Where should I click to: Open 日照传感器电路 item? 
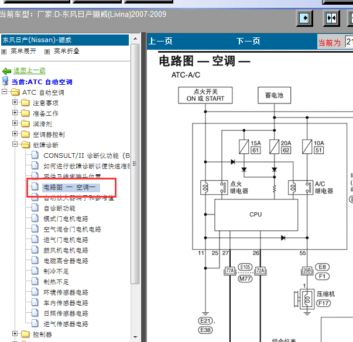click(x=66, y=313)
